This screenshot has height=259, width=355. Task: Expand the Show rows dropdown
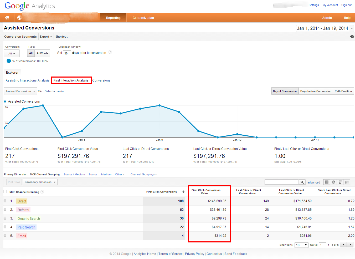[x=301, y=245]
